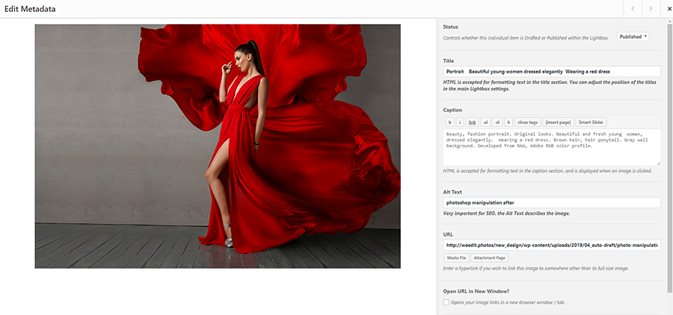This screenshot has height=315, width=673.
Task: Click the [insert page] button
Action: [x=558, y=122]
